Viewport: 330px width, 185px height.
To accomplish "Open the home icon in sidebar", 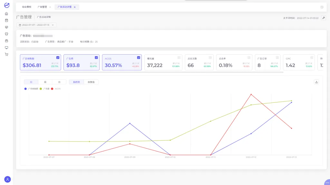I will (x=6, y=13).
